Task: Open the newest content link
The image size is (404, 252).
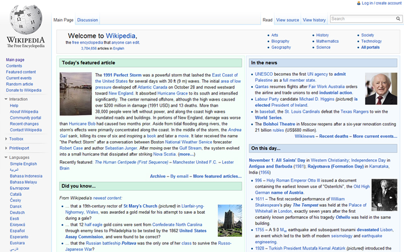Action: point(107,198)
